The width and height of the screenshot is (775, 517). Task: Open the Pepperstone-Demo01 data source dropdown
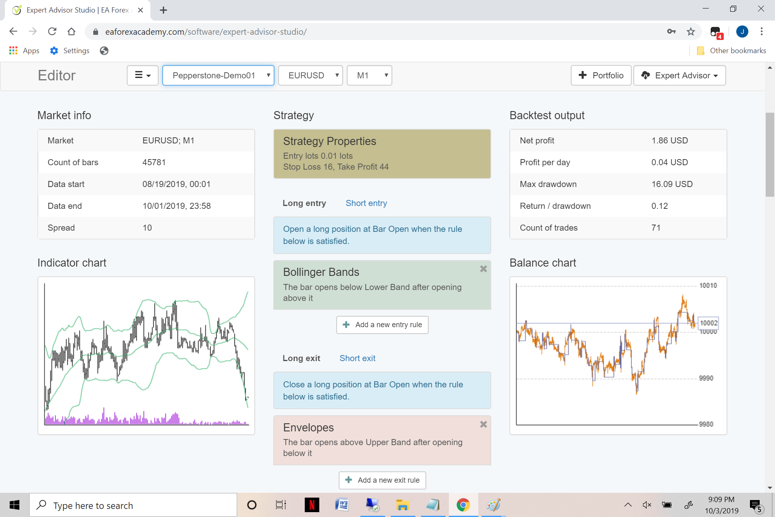(218, 76)
